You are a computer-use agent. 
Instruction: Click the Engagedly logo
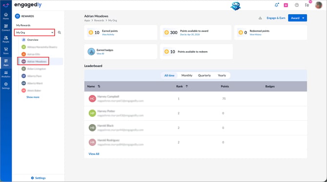pos(28,5)
